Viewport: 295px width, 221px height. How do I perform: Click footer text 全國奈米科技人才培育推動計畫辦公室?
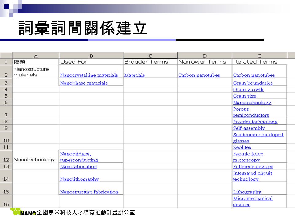pos(86,212)
